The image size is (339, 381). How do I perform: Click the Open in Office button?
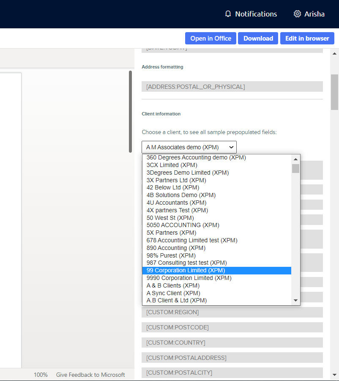[x=211, y=38]
